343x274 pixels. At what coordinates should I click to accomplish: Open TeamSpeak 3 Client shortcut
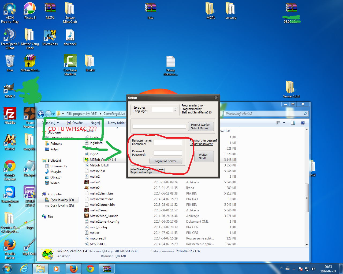click(x=10, y=39)
